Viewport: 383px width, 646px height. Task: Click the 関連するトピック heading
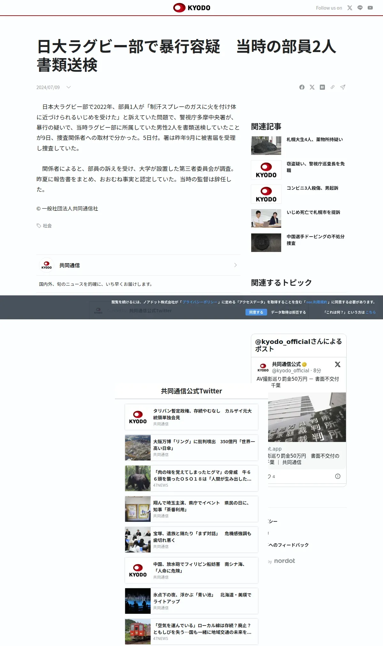[282, 283]
